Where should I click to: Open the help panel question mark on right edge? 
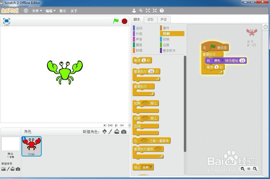[266, 27]
